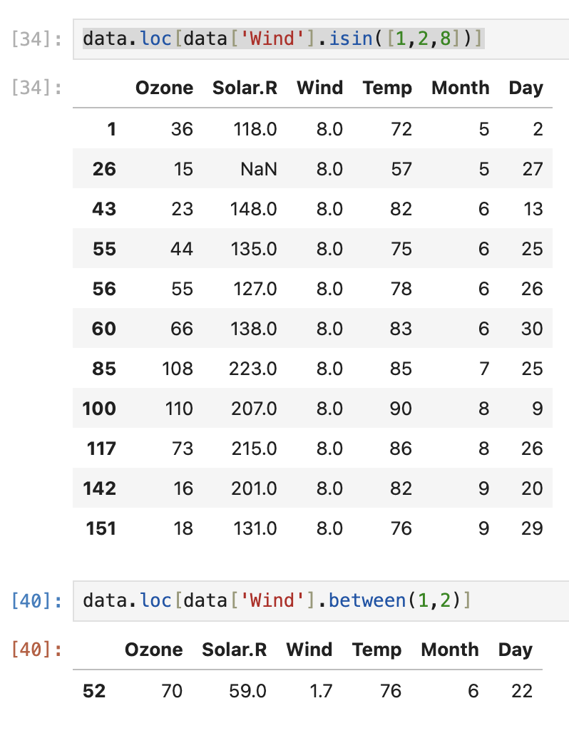This screenshot has height=733, width=569.
Task: Click the output prompt label [34]
Action: point(36,88)
